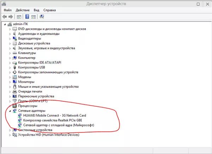Click the DVD-дисководы drive icon

pos(14,29)
